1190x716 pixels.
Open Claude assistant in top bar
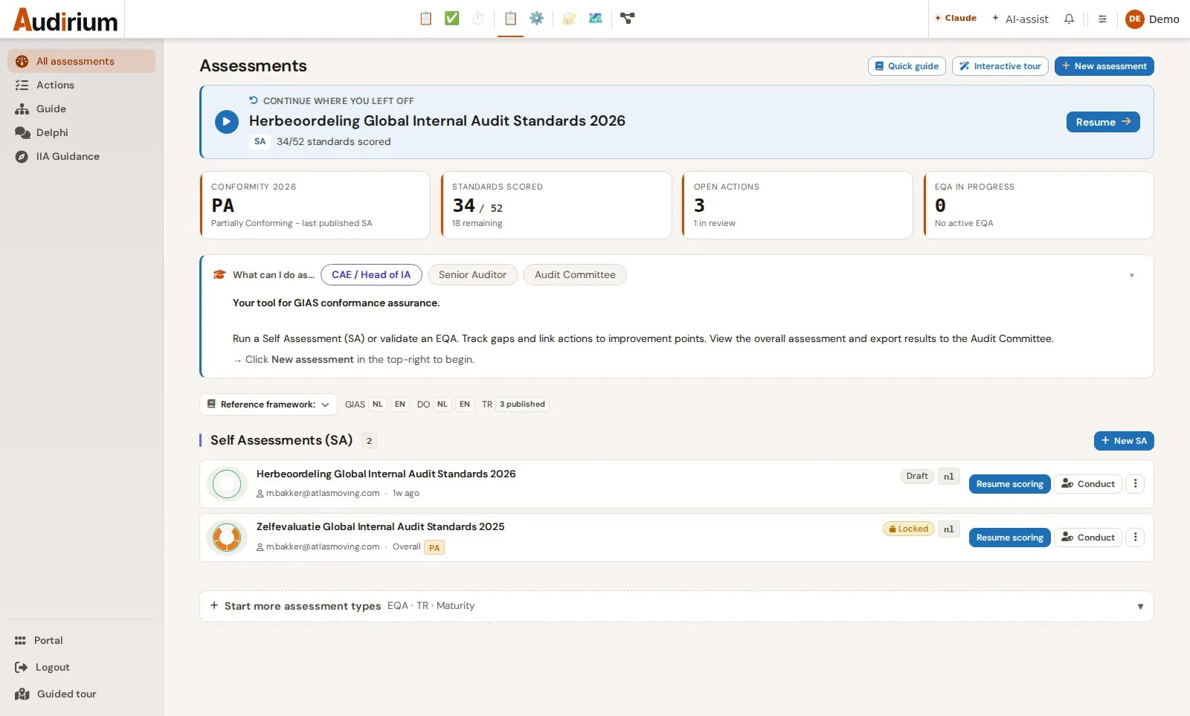point(956,19)
